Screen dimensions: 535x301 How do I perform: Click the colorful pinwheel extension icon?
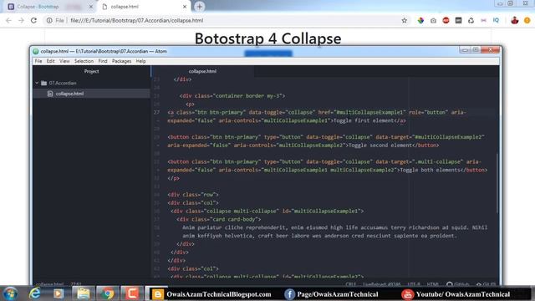(420, 20)
